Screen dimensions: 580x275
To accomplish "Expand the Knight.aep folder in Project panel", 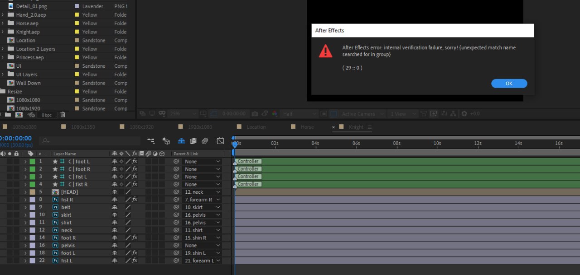I will pyautogui.click(x=3, y=32).
